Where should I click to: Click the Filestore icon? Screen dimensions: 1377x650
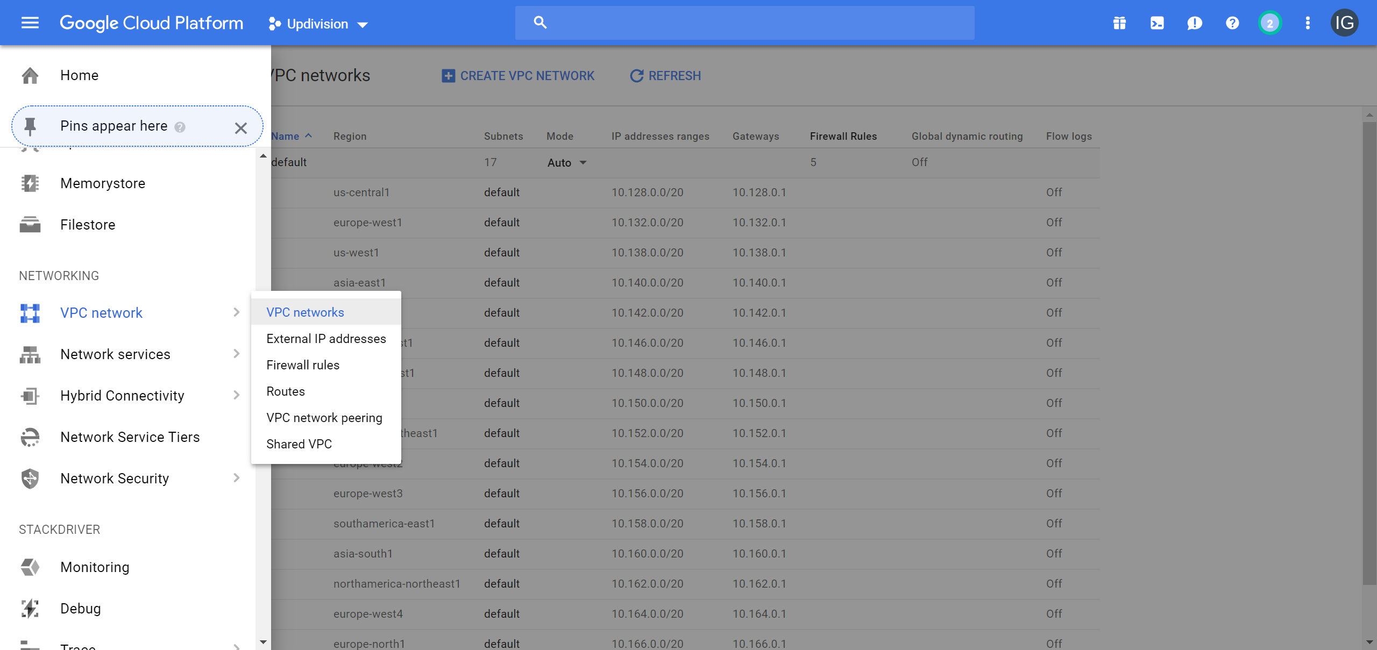coord(30,225)
